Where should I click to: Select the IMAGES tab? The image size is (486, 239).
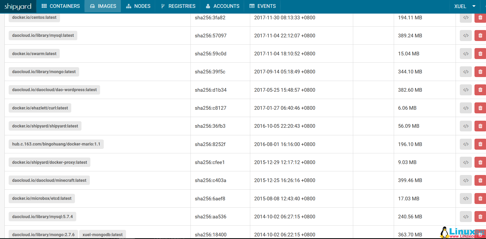[102, 6]
